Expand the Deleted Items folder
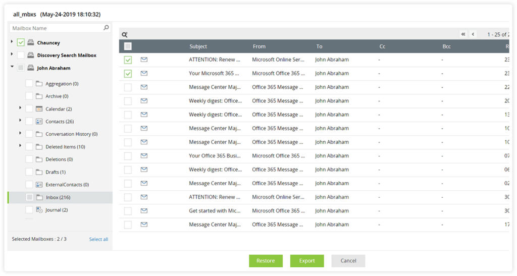 [x=20, y=146]
